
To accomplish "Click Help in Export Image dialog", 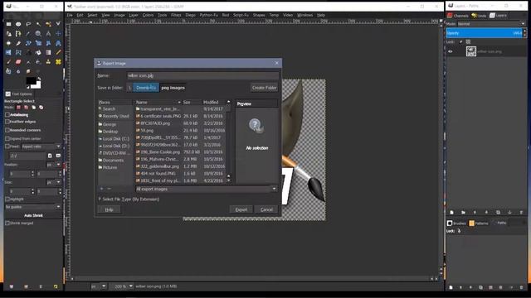I will [109, 209].
